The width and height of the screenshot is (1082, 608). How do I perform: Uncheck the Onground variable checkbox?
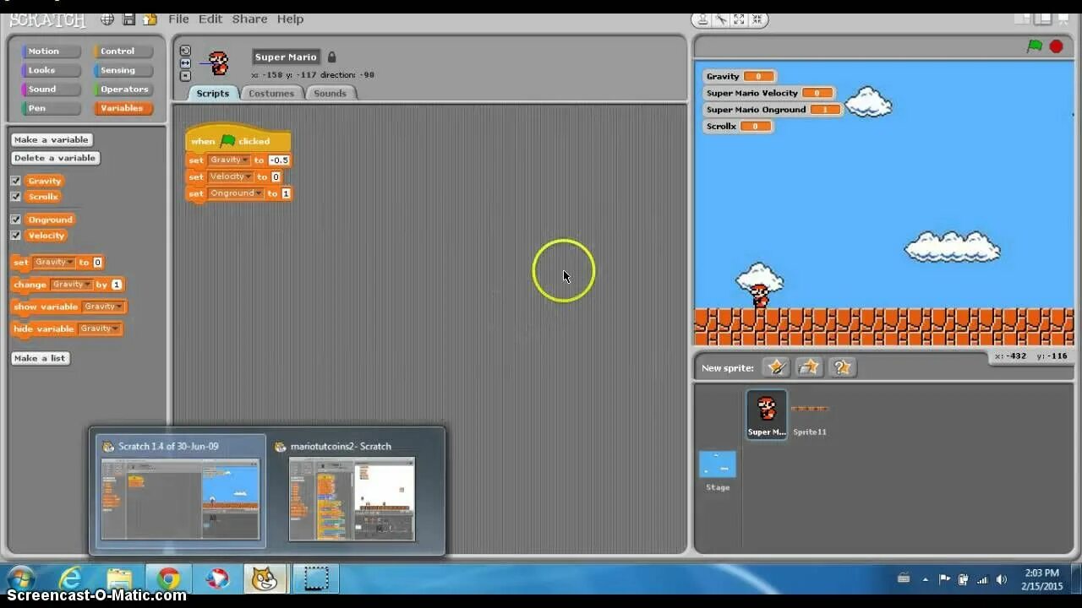pyautogui.click(x=15, y=220)
